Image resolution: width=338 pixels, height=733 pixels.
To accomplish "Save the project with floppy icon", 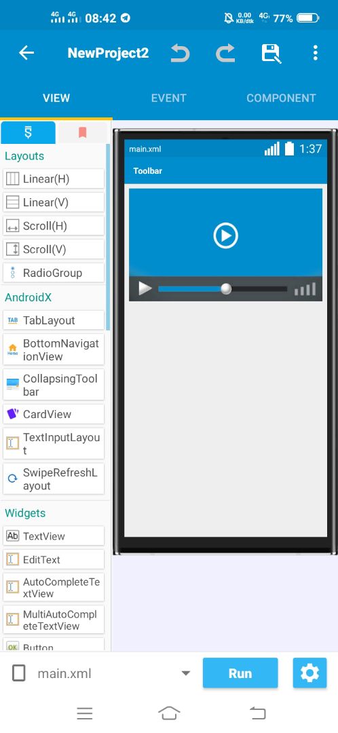I will 271,54.
